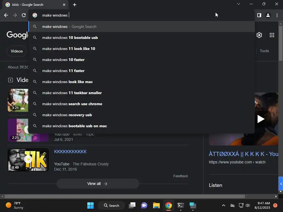This screenshot has width=283, height=212.
Task: Click the Chrome taskbar icon
Action: tap(168, 205)
